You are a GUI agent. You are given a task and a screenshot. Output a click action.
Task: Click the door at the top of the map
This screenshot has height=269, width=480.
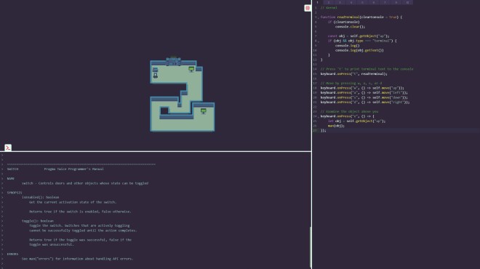point(173,61)
